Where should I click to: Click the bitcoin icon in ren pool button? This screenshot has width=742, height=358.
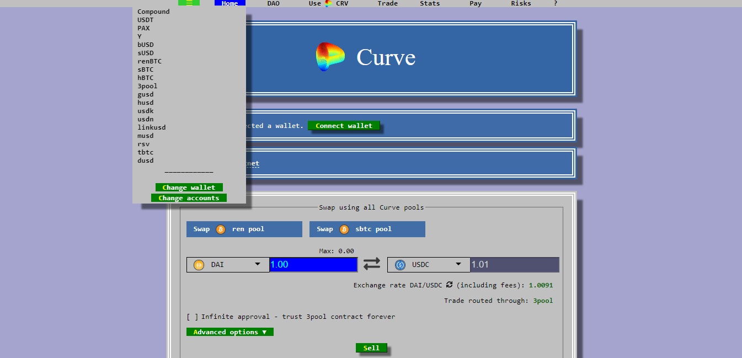pos(221,229)
